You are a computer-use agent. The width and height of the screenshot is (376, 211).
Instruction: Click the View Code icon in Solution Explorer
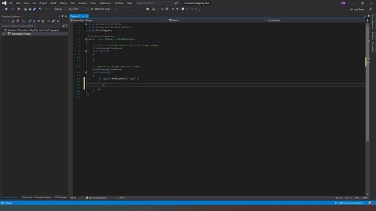[49, 21]
